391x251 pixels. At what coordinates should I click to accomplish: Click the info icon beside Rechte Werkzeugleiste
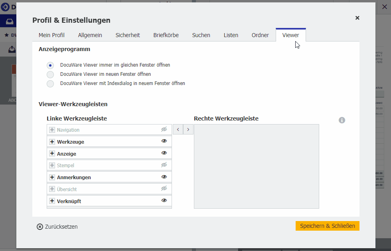[x=342, y=120]
